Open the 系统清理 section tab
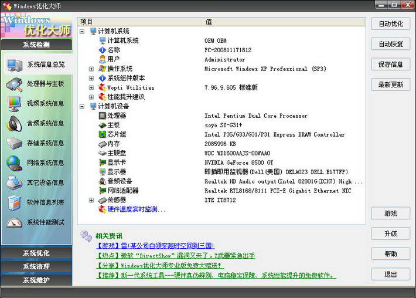 click(36, 266)
